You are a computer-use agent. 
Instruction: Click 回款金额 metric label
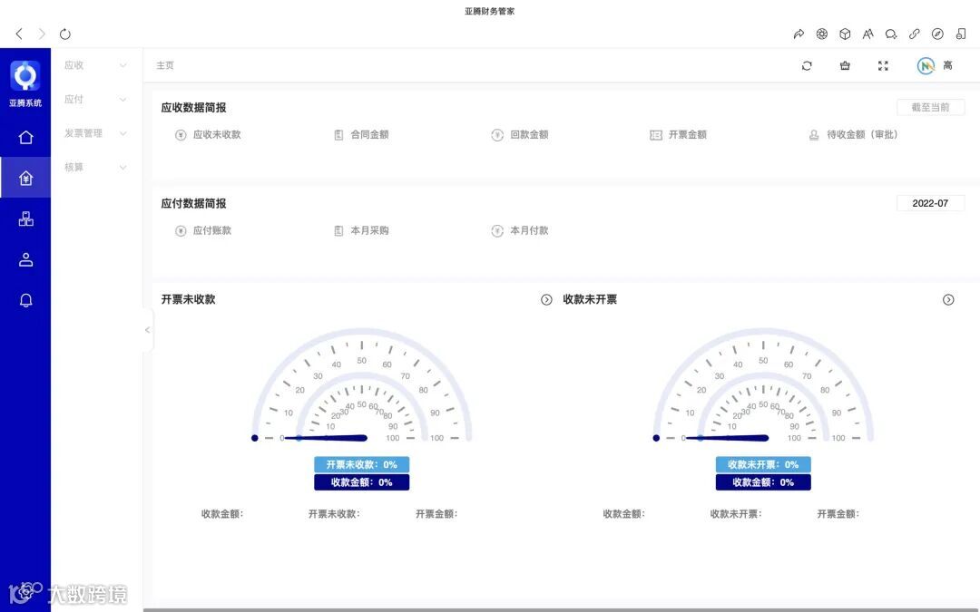pos(529,135)
